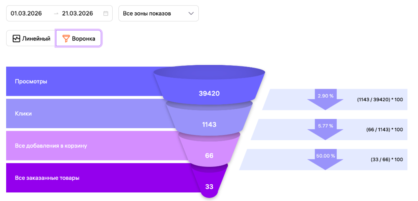Click the 5.77 % conversion arrow
Image resolution: width=418 pixels, height=201 pixels.
point(325,129)
